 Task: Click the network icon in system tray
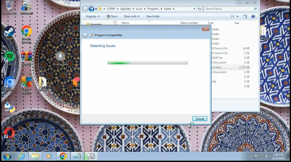click(x=262, y=156)
